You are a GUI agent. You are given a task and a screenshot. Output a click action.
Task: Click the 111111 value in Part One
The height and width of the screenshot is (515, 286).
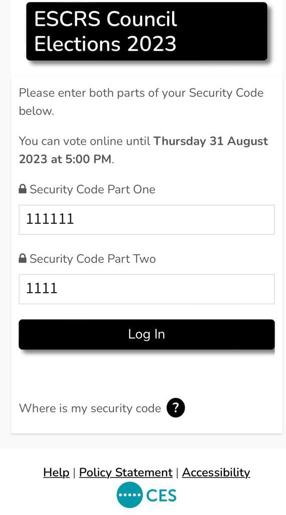(x=50, y=219)
